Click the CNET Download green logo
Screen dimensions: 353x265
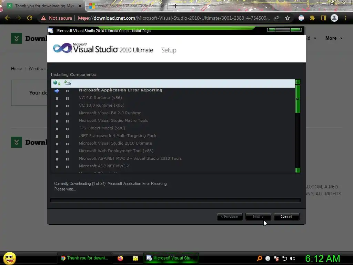point(17,38)
